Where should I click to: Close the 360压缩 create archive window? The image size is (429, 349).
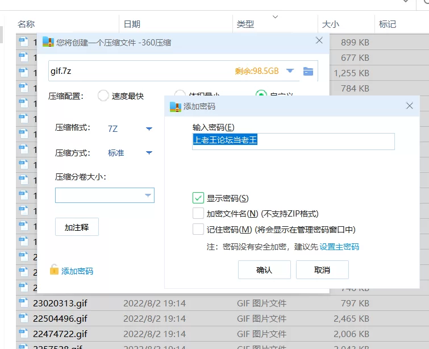[x=319, y=41]
